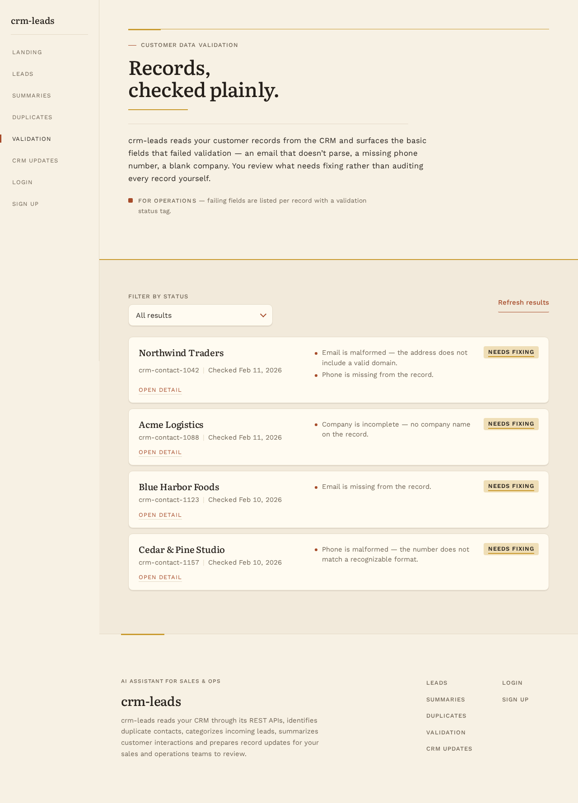Click the crm-contact-1088 record ID
578x803 pixels.
pyautogui.click(x=169, y=437)
